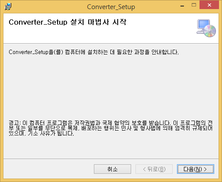The image size is (222, 182).
Task: Click the intro line ending with '안내합니다.'
Action: coord(93,52)
